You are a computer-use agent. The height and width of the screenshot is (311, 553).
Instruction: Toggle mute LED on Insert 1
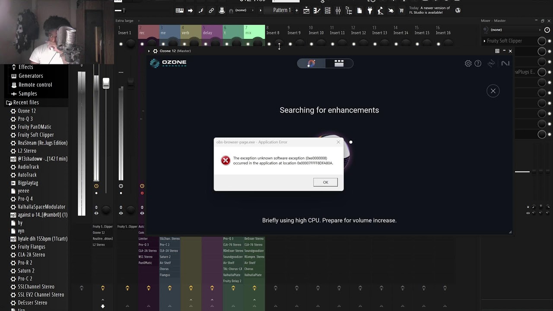coord(121,44)
